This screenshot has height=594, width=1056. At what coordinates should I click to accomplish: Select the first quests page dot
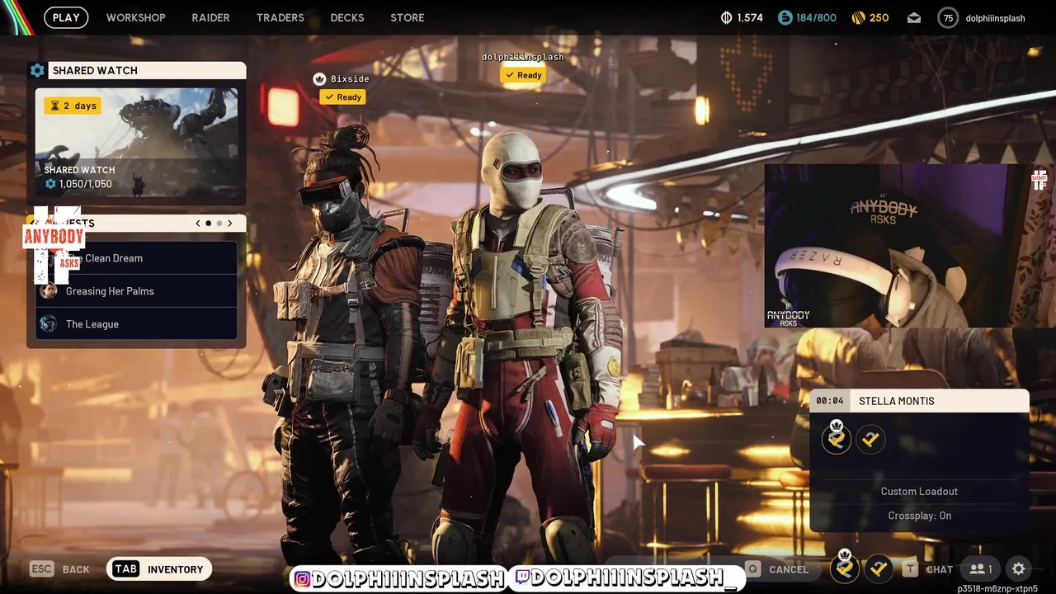pos(208,224)
